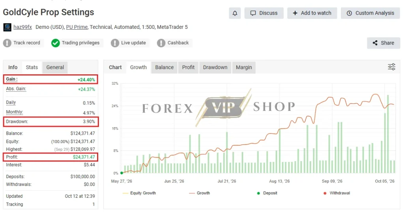
Task: Select the Chart tab
Action: 115,67
